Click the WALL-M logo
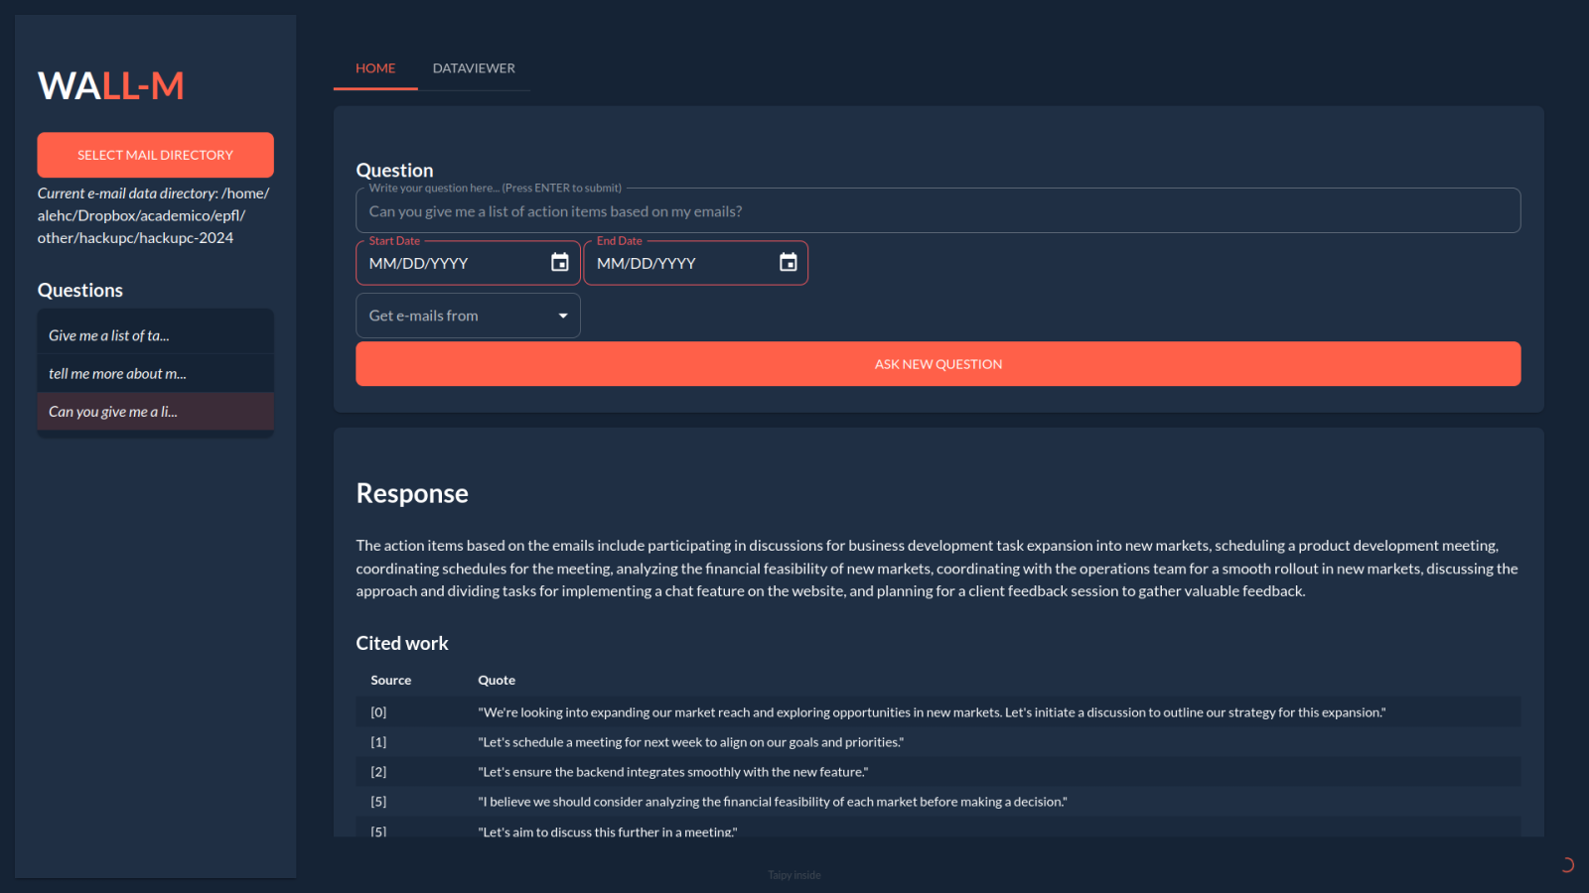Image resolution: width=1589 pixels, height=893 pixels. click(111, 86)
